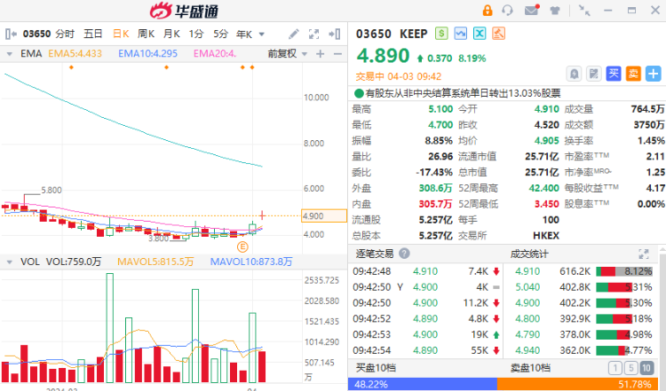Zoom out chart with minus icon

(337, 54)
